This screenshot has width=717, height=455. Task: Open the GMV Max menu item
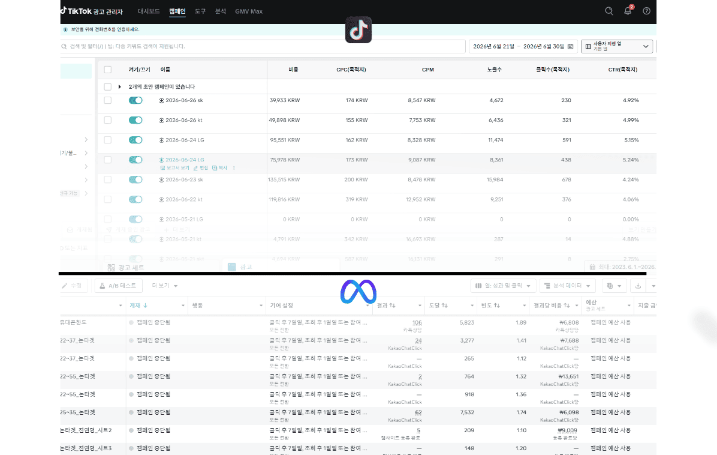click(x=249, y=11)
